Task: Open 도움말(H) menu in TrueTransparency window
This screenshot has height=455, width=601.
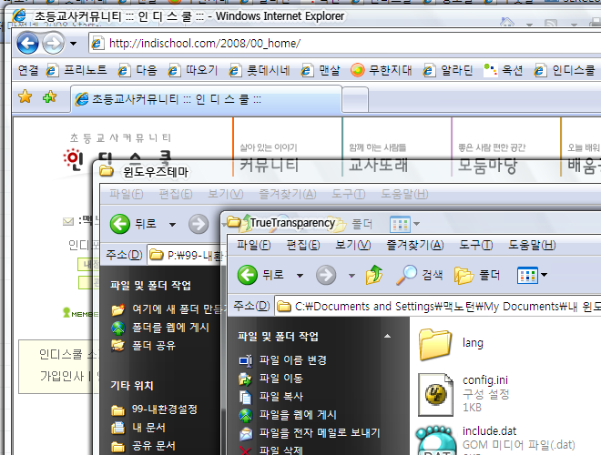Action: point(532,245)
